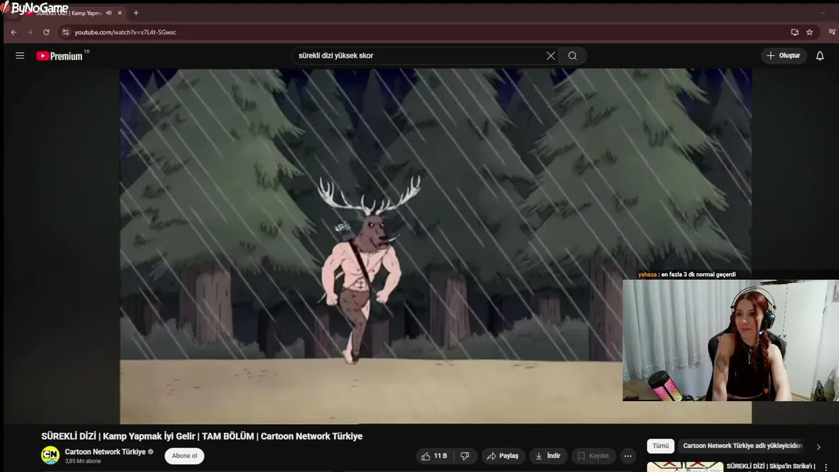Open site information icon in address bar
The height and width of the screenshot is (472, 839).
(x=65, y=32)
